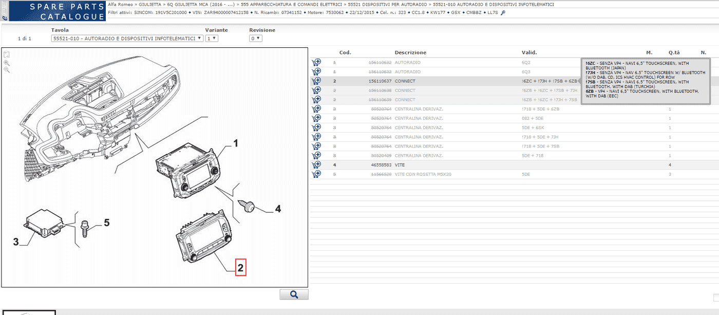This screenshot has width=719, height=315.
Task: Click the magnifier search button below diagram
Action: [294, 294]
